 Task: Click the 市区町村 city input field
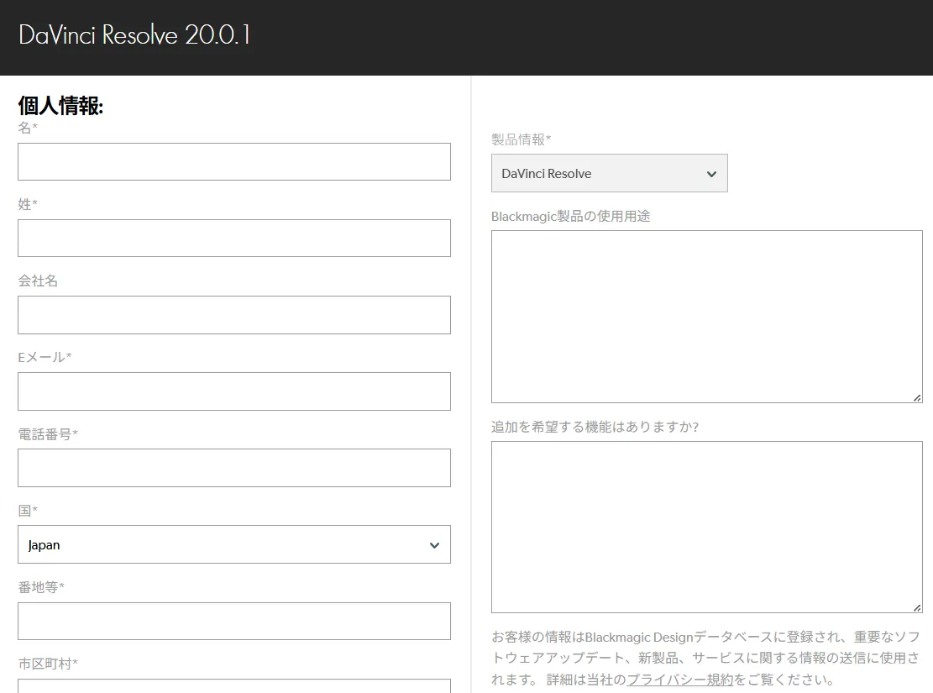(x=233, y=685)
